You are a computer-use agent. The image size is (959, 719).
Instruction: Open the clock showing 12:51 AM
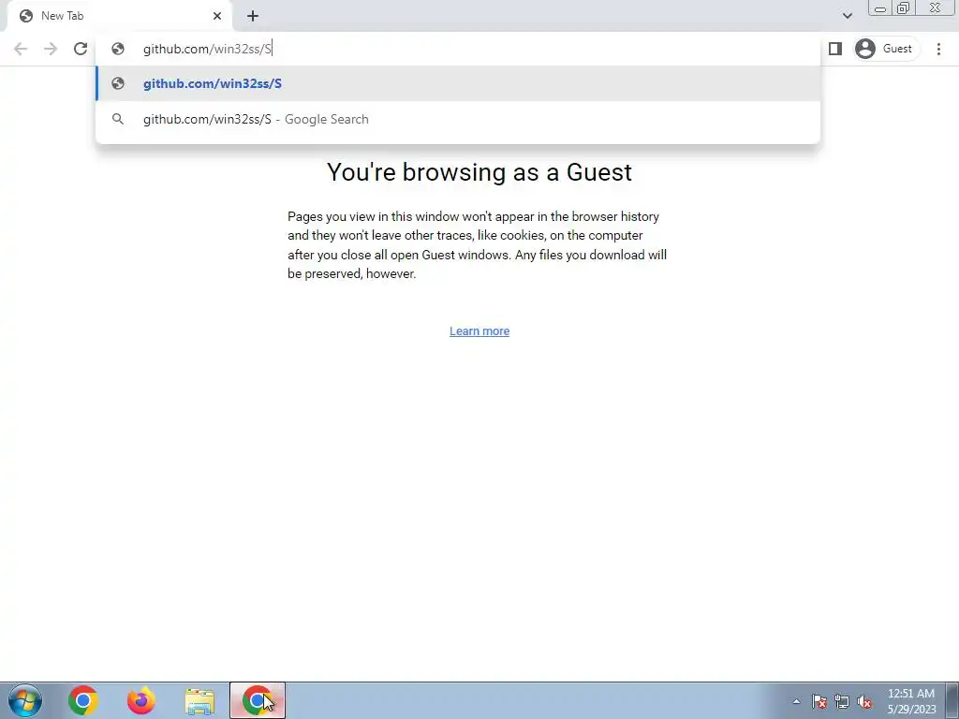(x=911, y=700)
